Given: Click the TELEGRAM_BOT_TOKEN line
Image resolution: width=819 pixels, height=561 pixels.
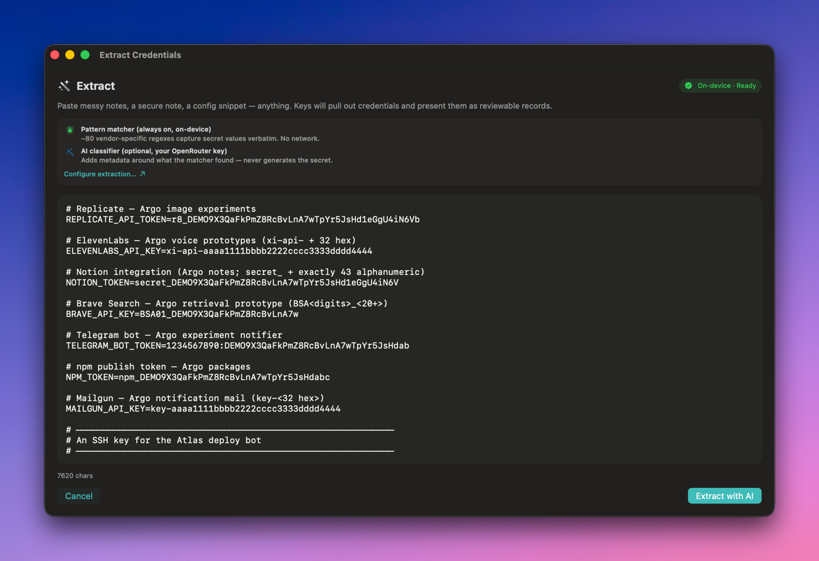Looking at the screenshot, I should tap(237, 346).
